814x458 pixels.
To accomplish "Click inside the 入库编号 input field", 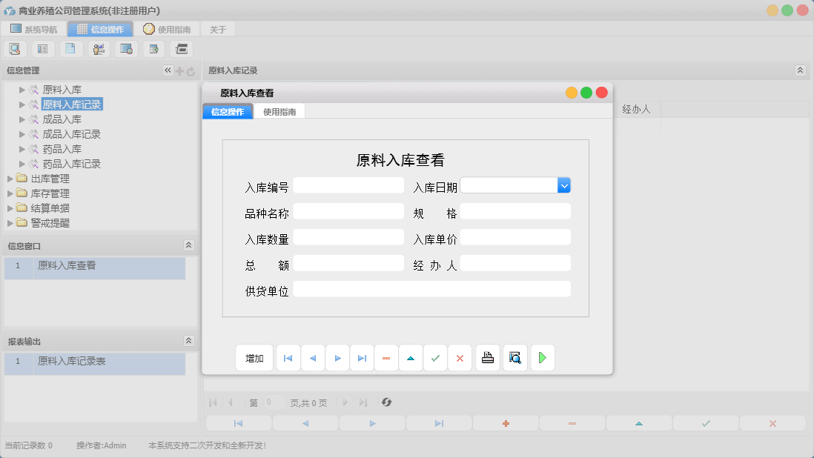I will pos(348,185).
